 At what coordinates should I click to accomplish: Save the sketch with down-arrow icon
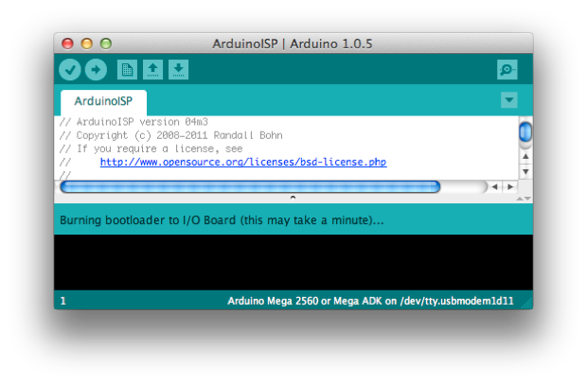[179, 70]
